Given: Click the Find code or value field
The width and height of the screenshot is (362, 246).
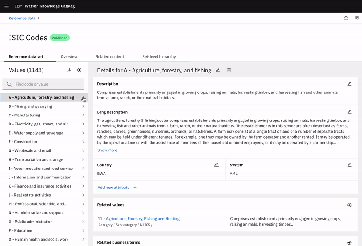Looking at the screenshot, I should pos(43,84).
